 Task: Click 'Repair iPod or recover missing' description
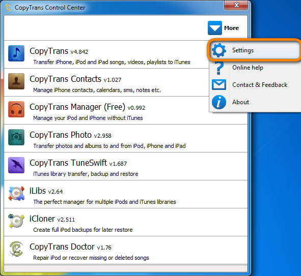click(91, 258)
